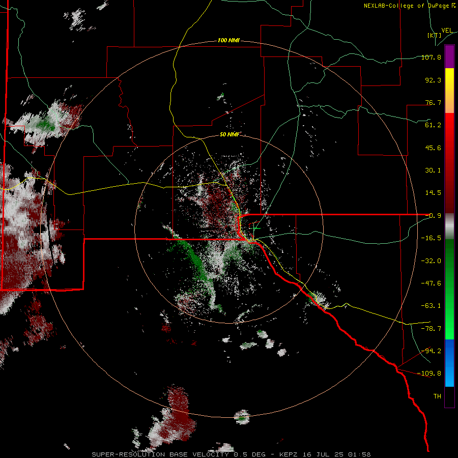
Task: Click the -32.0 velocity scale value
Action: click(431, 261)
